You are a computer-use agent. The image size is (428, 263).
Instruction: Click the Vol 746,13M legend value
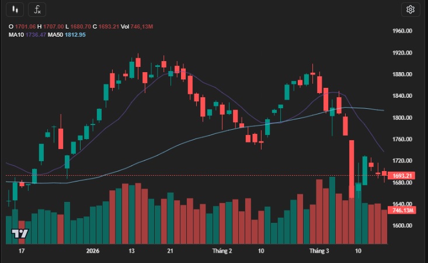137,27
